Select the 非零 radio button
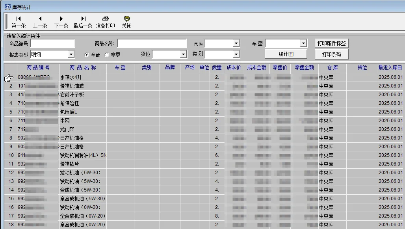 pos(107,55)
